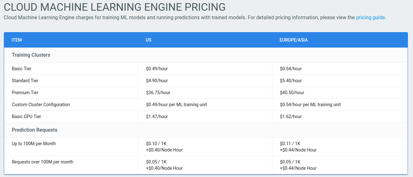
Task: Select the ITEM column header
Action: 17,40
